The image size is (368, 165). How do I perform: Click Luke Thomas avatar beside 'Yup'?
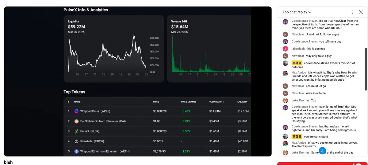[x=286, y=101]
